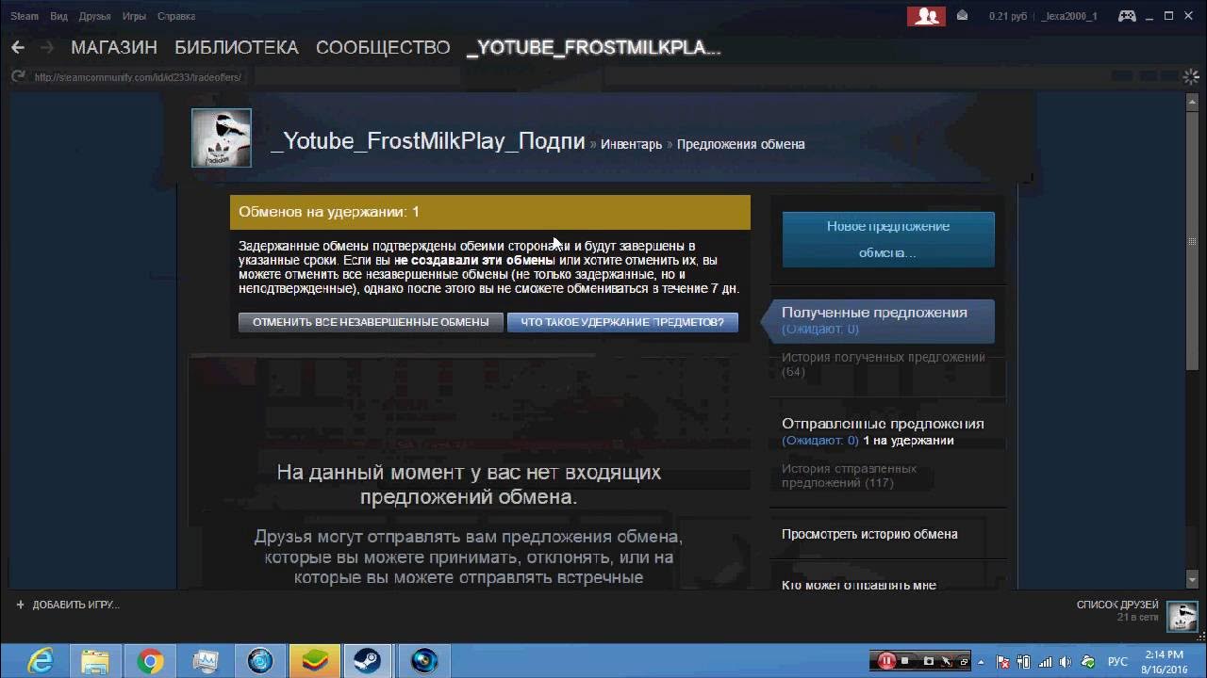Go forward with the right arrow
The image size is (1207, 678).
47,47
